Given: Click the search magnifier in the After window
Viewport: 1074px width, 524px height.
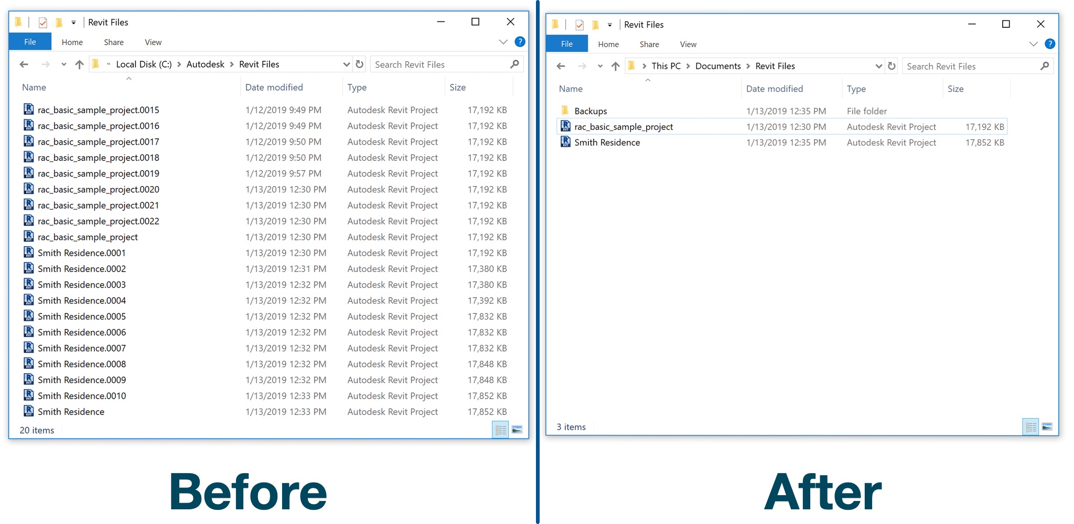Looking at the screenshot, I should point(1045,66).
